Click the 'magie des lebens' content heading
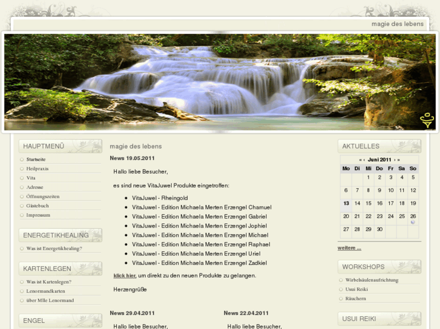This screenshot has width=440, height=329. 136,146
